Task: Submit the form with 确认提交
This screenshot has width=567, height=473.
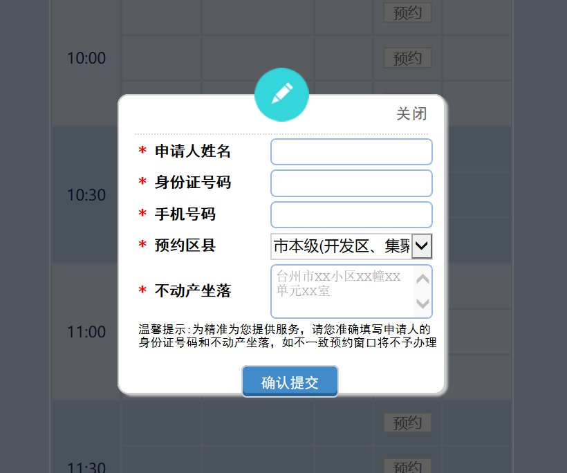Action: coord(290,382)
